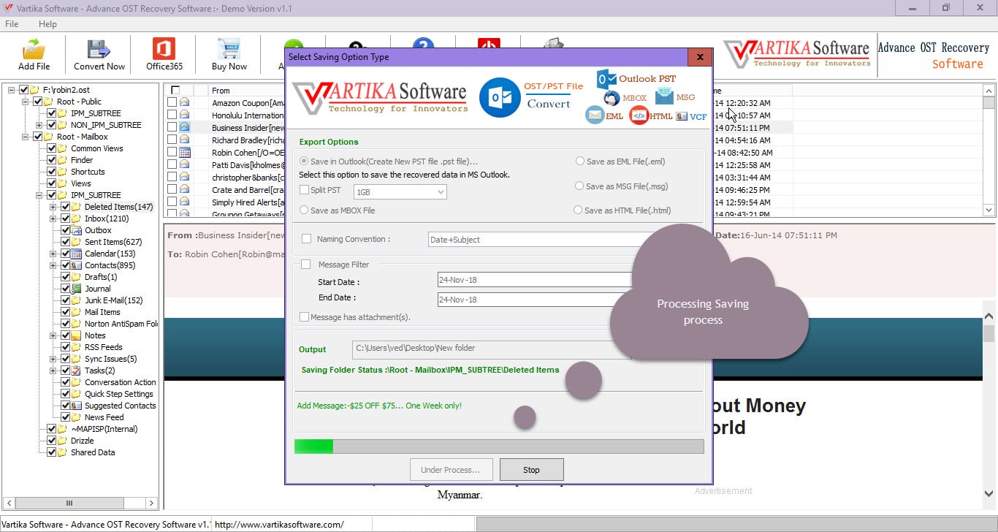This screenshot has width=998, height=532.
Task: Click the Under Process... button
Action: pyautogui.click(x=451, y=470)
